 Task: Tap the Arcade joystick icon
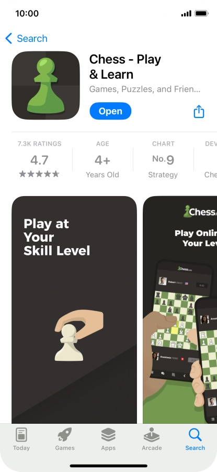(152, 435)
